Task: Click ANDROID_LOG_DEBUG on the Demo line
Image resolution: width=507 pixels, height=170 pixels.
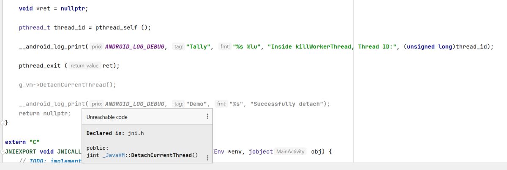Action: [x=134, y=104]
